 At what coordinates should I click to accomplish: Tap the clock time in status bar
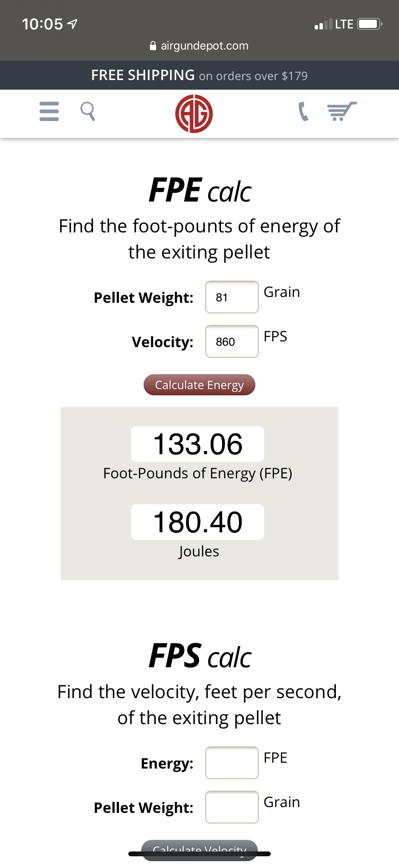click(42, 24)
